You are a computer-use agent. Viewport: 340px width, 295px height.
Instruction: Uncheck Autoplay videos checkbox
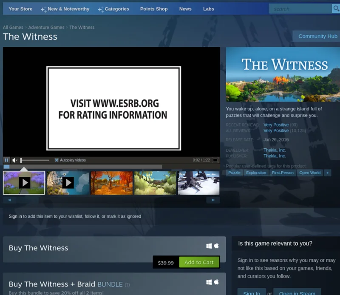click(57, 160)
